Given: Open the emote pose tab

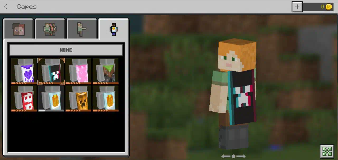Looking at the screenshot, I should click(x=82, y=29).
